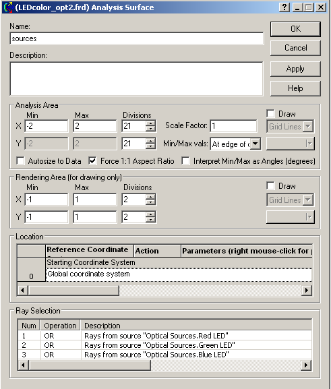Click the Cancel button
Viewport: 331px width, 389px height.
coord(295,48)
